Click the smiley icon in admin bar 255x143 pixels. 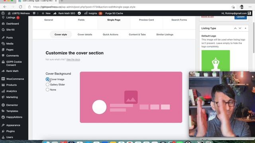79,13
